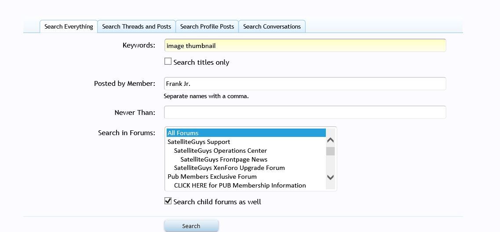Enable the Search titles only checkbox
The image size is (500, 232).
168,62
